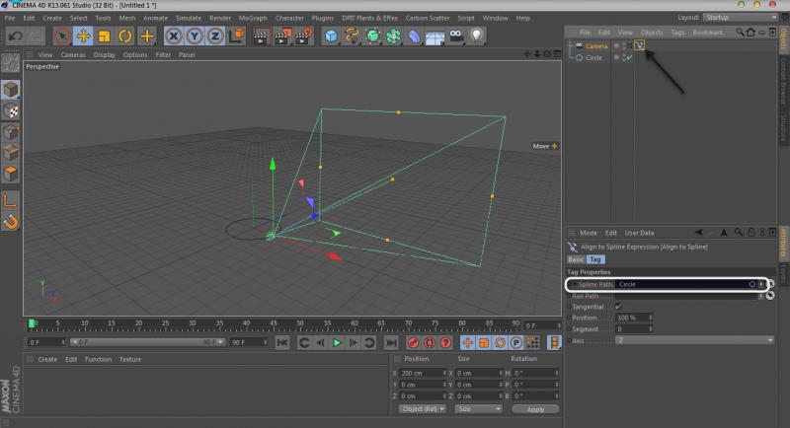The image size is (790, 428).
Task: Click the Apply button in coordinates panel
Action: 534,408
